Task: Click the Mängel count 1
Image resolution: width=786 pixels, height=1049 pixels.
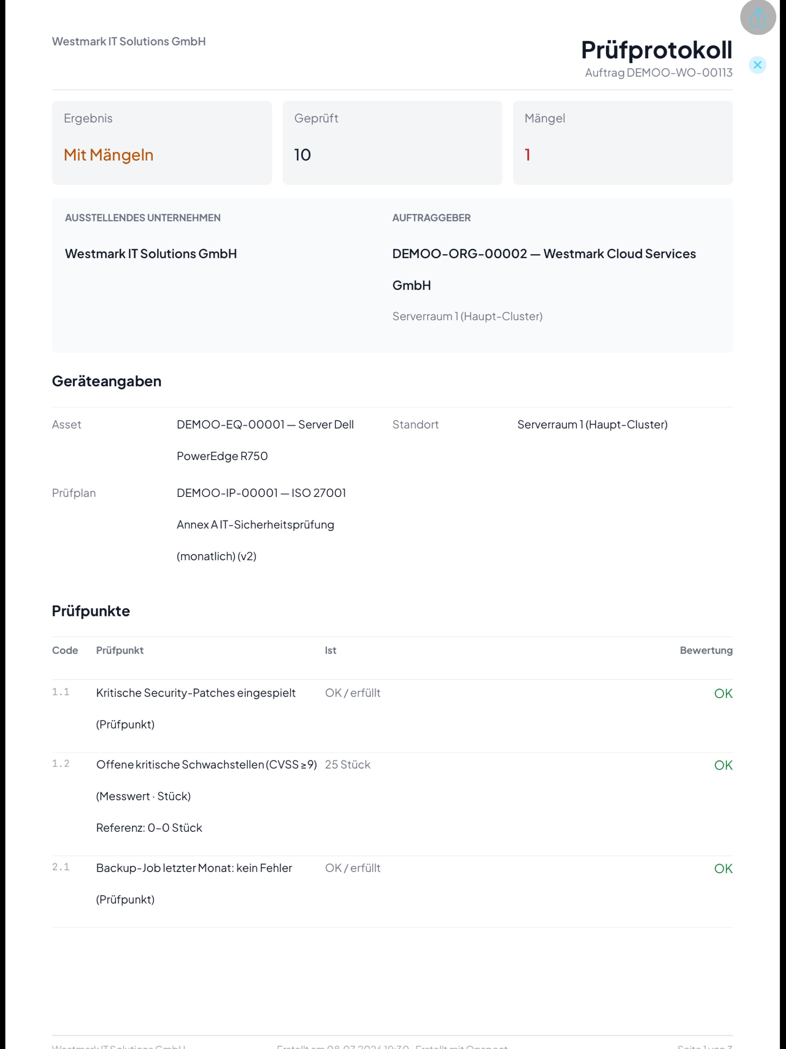Action: [527, 155]
